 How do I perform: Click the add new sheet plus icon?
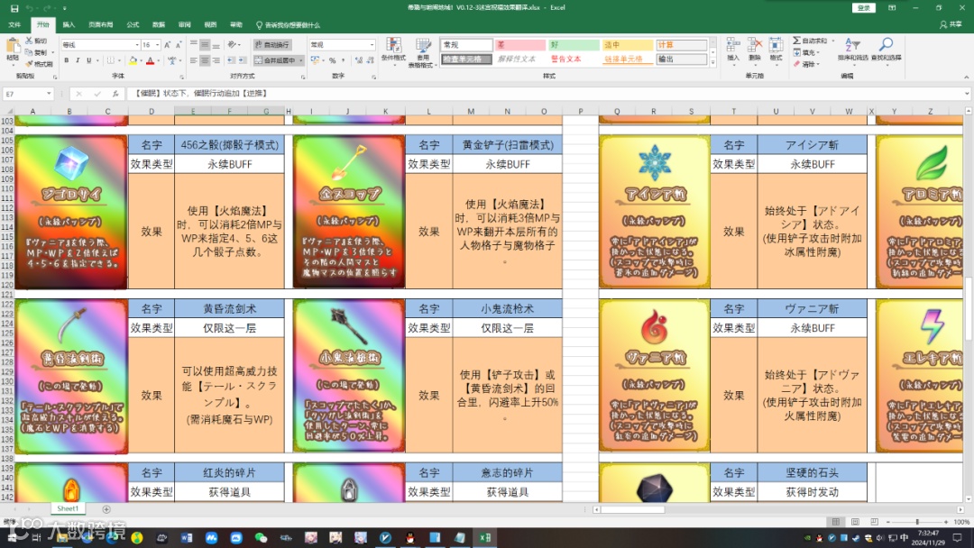coord(106,509)
